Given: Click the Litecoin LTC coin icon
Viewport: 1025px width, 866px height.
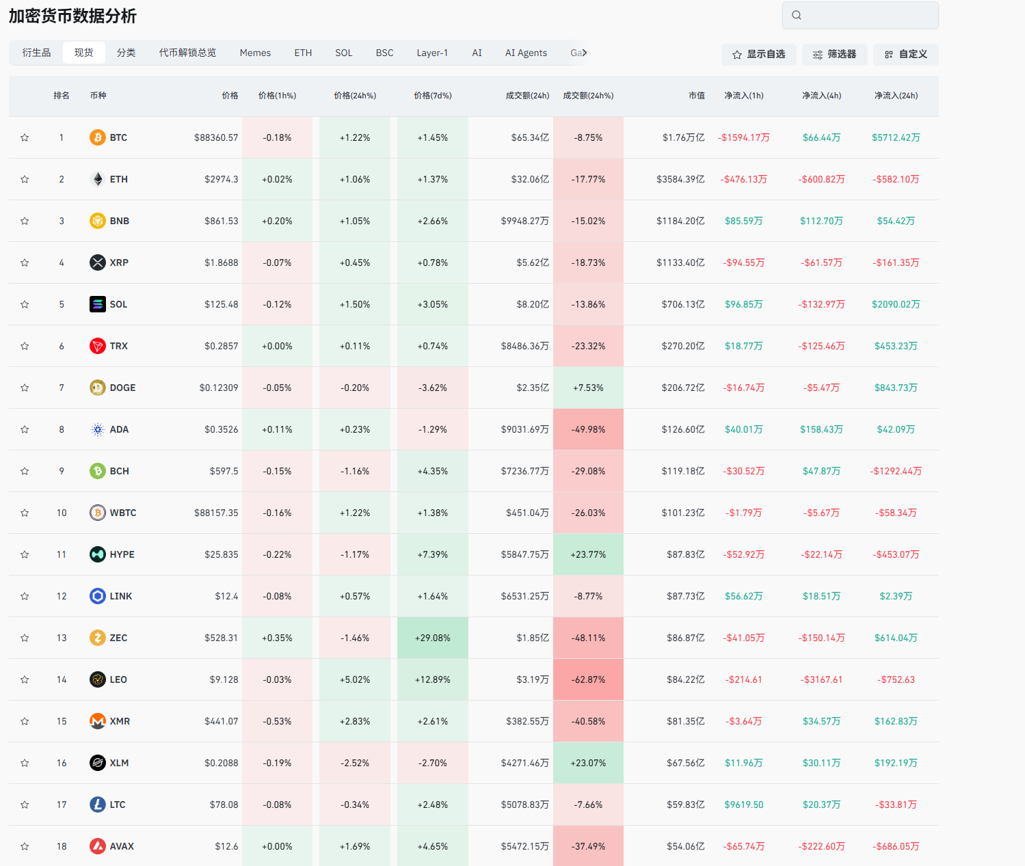Looking at the screenshot, I should (98, 804).
